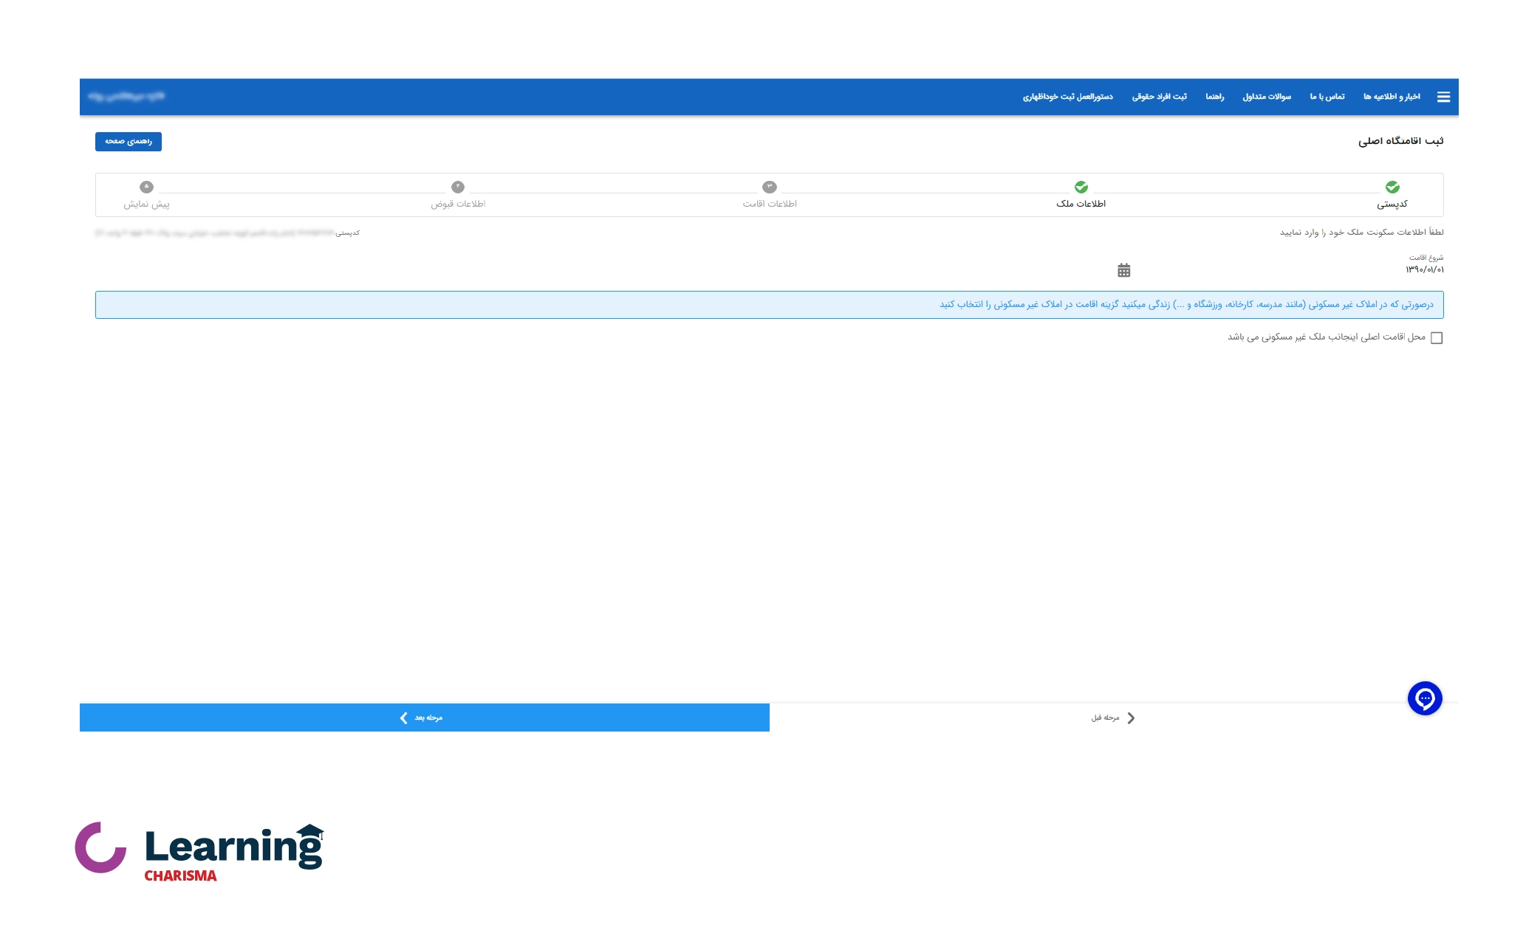Open تماس با ما menu item
The image size is (1540, 936).
tap(1327, 97)
